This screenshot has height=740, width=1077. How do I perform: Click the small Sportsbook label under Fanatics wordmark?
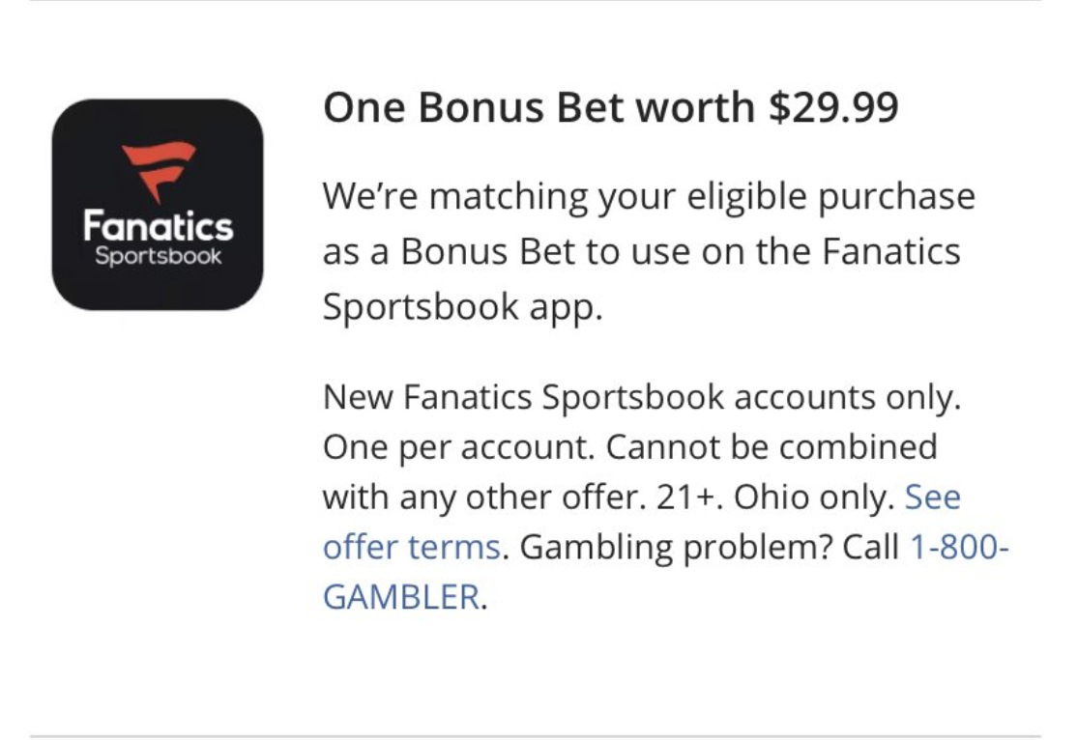pos(158,256)
